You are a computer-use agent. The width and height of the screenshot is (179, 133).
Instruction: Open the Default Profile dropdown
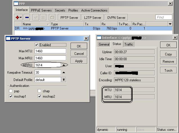point(64,80)
